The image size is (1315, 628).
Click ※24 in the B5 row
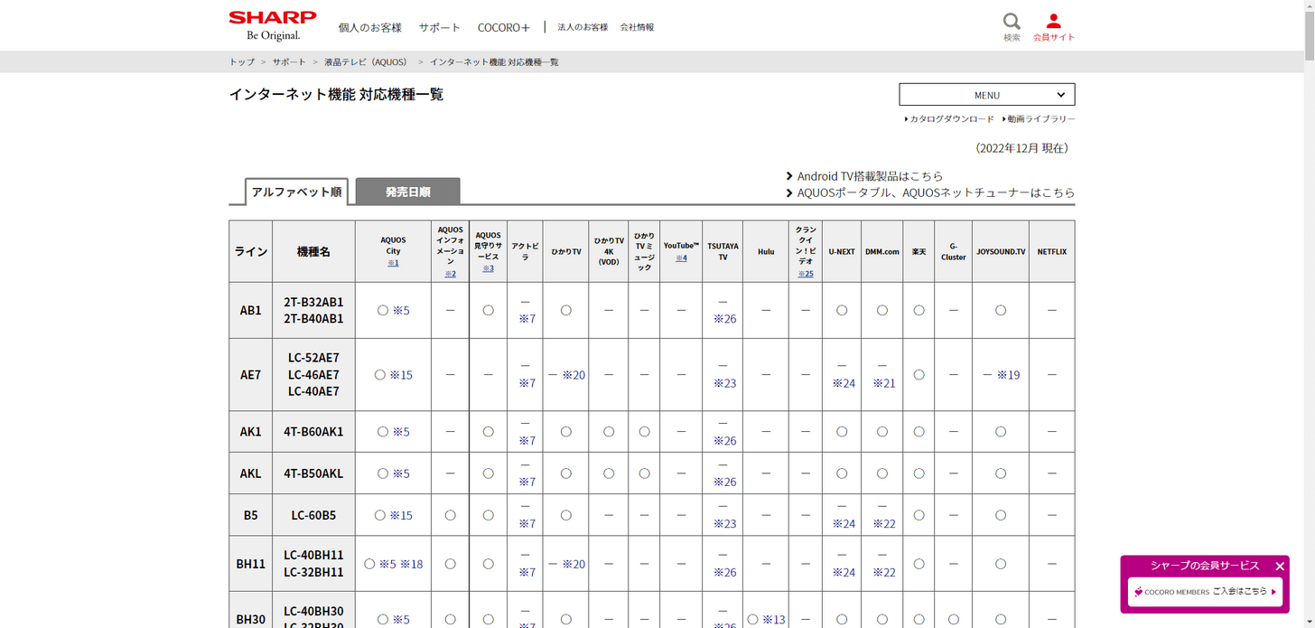tap(844, 523)
